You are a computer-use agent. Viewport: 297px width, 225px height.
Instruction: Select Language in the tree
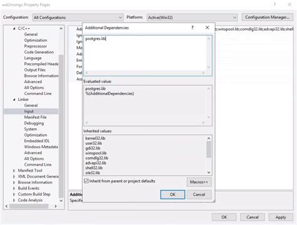(x=33, y=58)
